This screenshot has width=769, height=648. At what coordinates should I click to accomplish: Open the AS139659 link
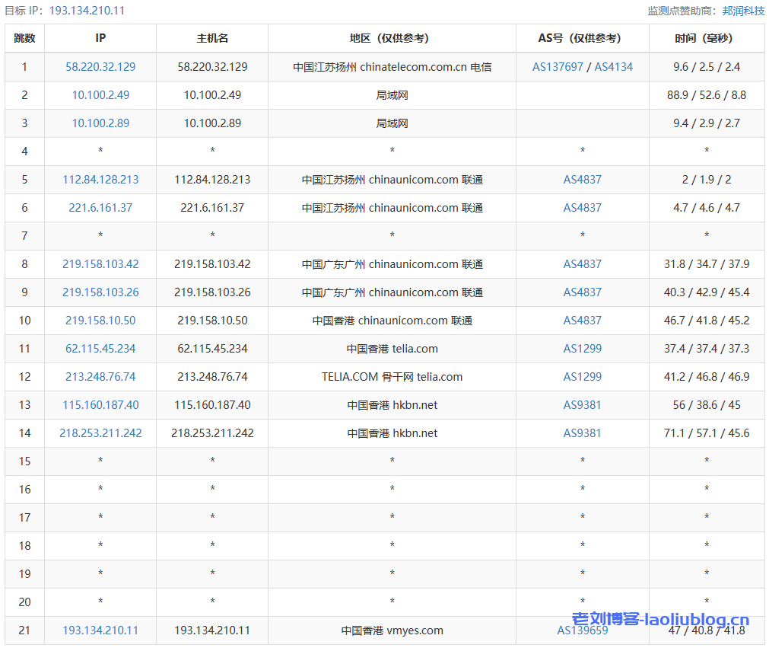[582, 630]
